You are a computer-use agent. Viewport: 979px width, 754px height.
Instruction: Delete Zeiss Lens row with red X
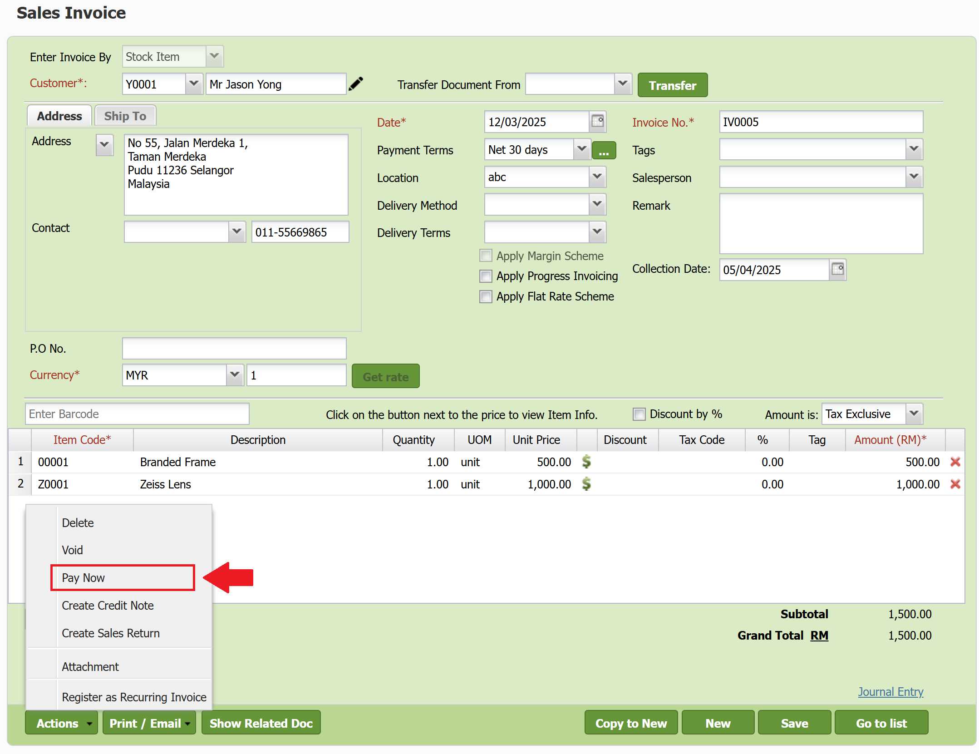[x=955, y=484]
